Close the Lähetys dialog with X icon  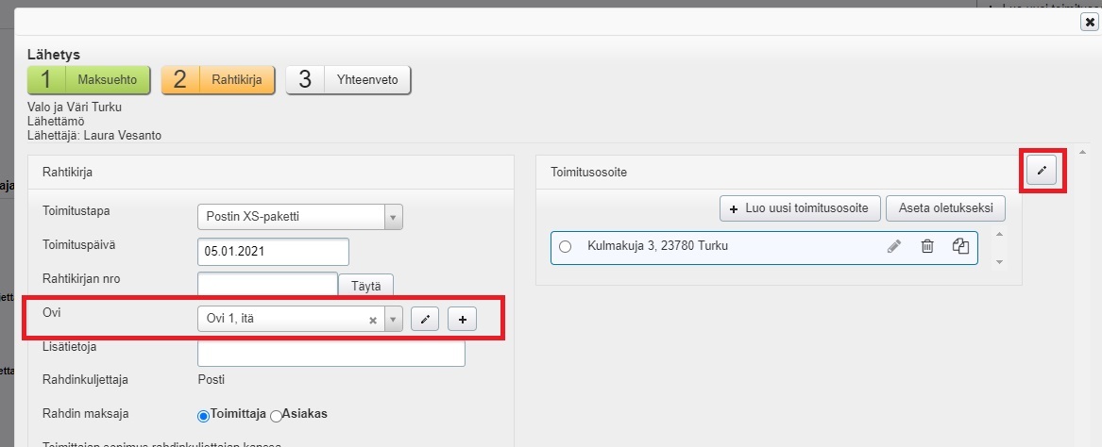click(x=1089, y=23)
